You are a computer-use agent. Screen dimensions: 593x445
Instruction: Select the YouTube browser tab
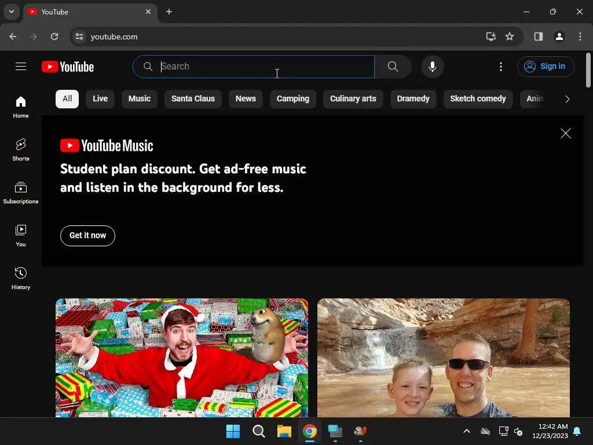tap(91, 12)
